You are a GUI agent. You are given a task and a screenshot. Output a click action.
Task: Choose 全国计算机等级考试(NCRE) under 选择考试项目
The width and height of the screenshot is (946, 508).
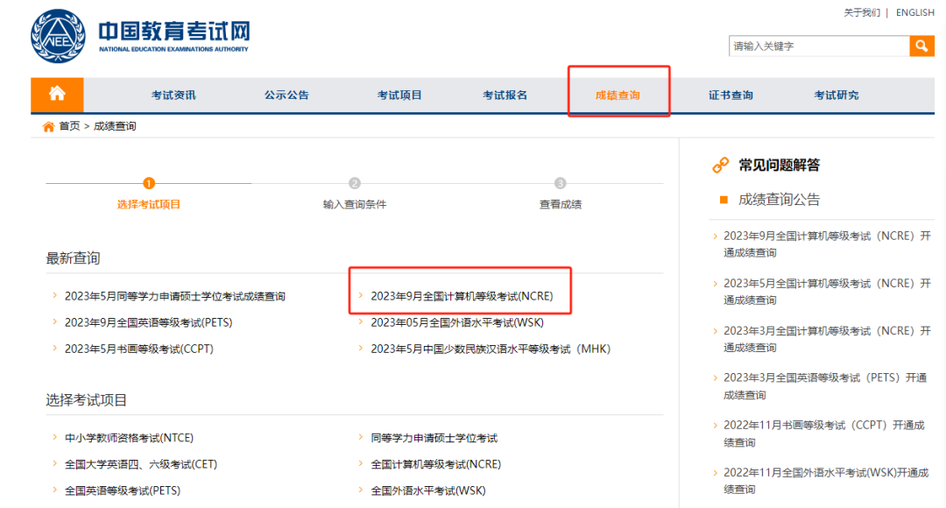pyautogui.click(x=436, y=464)
